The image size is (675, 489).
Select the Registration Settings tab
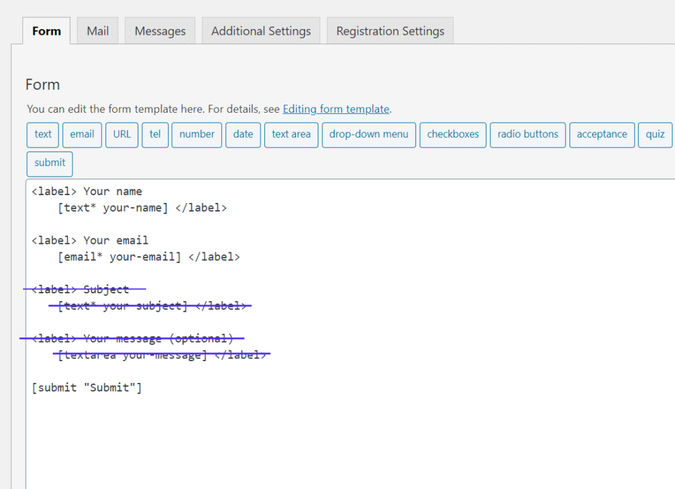pyautogui.click(x=390, y=31)
